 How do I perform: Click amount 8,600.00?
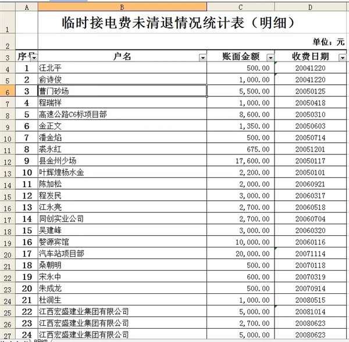241,114
